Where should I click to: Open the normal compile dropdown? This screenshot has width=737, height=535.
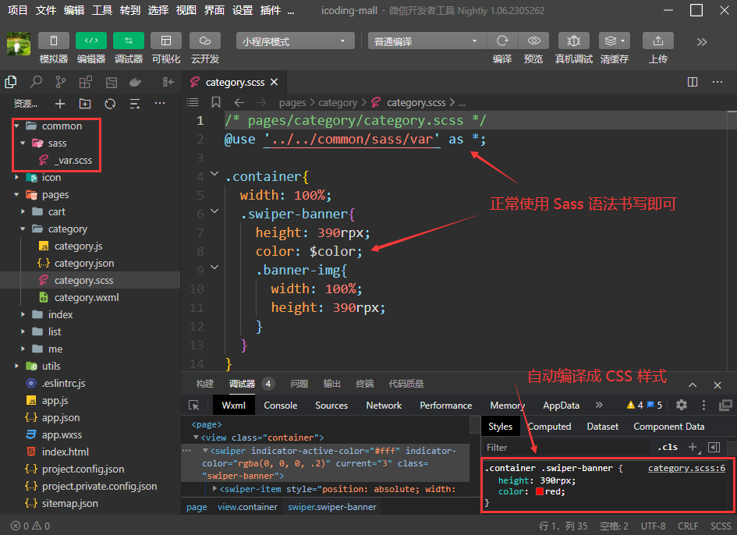[x=426, y=41]
